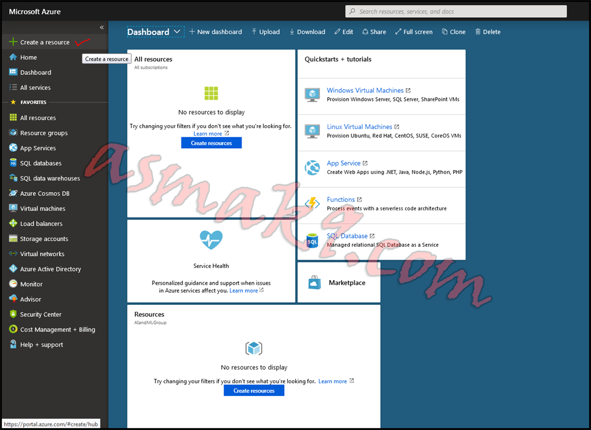Click Create resources button in All resources tile
The width and height of the screenshot is (591, 430).
click(211, 142)
